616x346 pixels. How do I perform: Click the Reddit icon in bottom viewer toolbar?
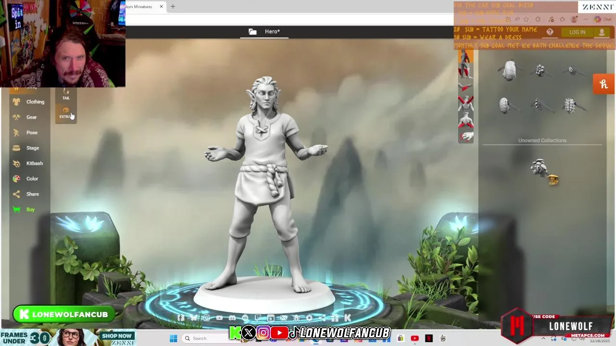245,318
